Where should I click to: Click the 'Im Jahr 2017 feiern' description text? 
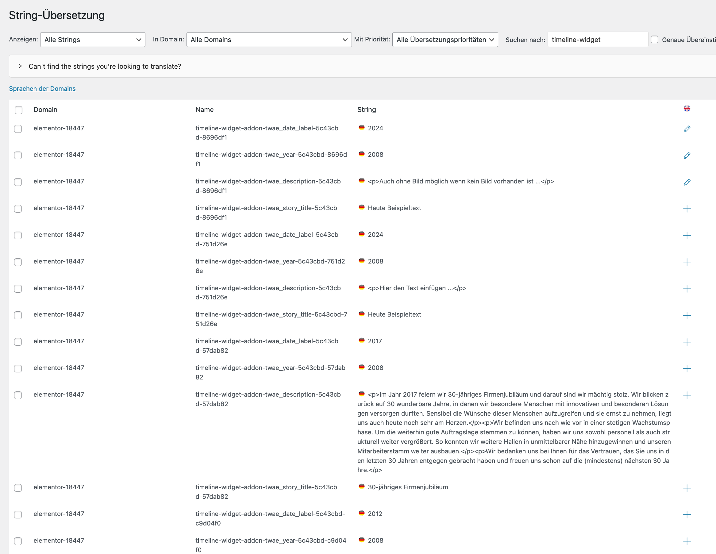[514, 432]
